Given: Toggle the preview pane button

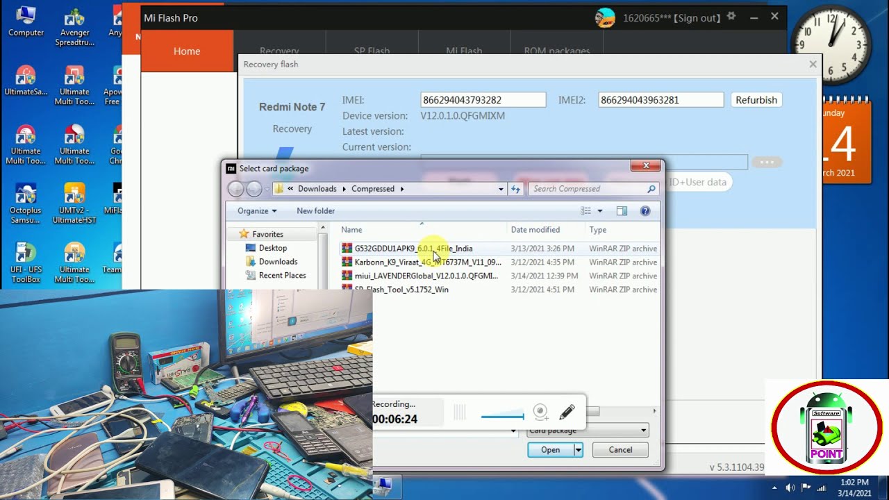Looking at the screenshot, I should tap(622, 211).
